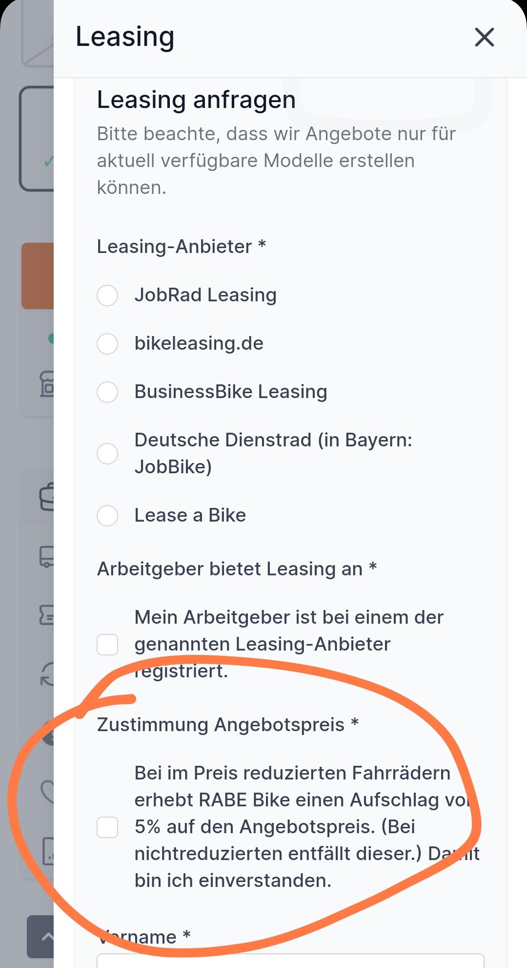Select Lease a Bike option
The width and height of the screenshot is (527, 968).
107,516
